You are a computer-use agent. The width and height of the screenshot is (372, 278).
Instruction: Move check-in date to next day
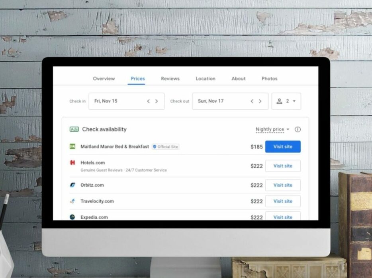click(x=157, y=101)
